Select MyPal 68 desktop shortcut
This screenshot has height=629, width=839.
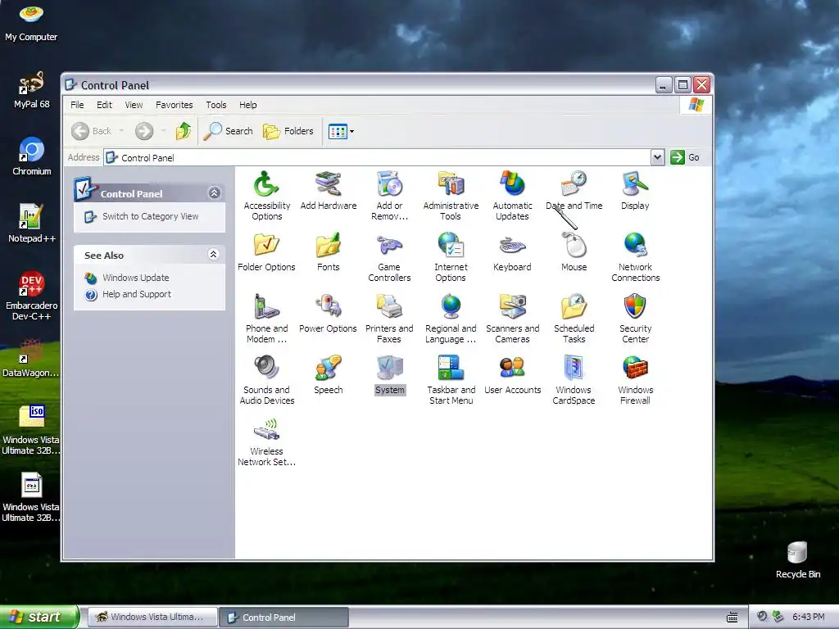pyautogui.click(x=32, y=89)
